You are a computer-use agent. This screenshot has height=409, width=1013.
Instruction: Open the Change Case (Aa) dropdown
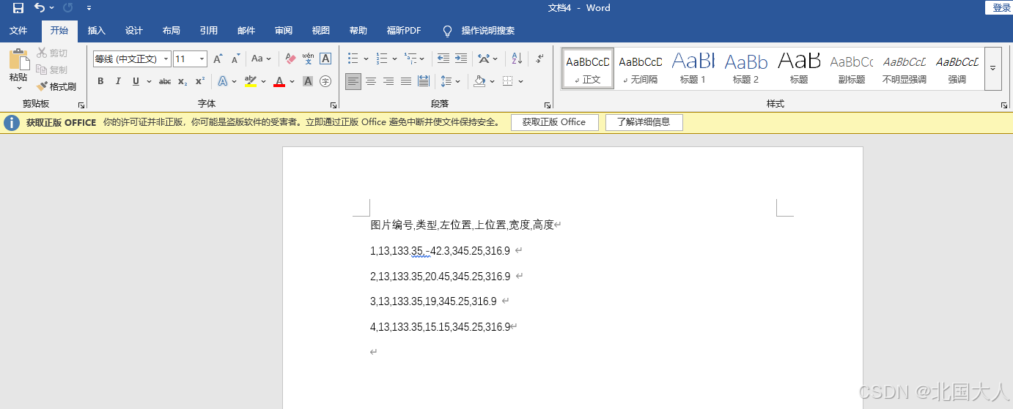[x=261, y=59]
